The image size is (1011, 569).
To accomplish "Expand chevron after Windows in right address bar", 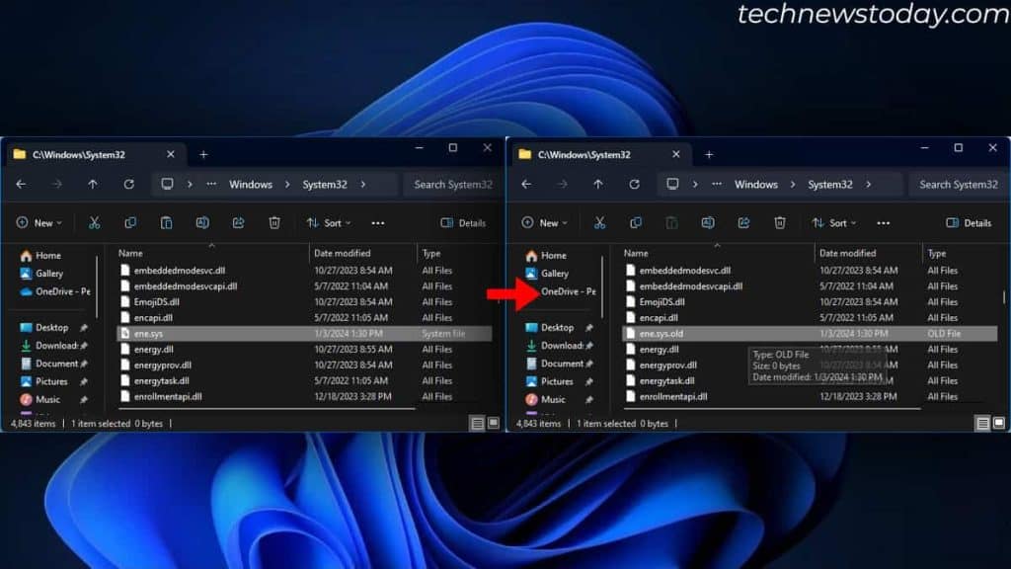I will pos(793,185).
